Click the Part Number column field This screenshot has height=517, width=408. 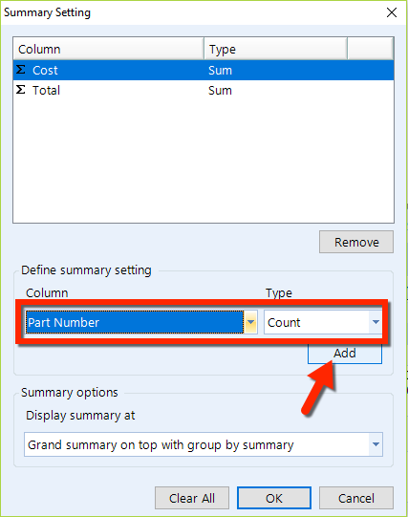135,322
